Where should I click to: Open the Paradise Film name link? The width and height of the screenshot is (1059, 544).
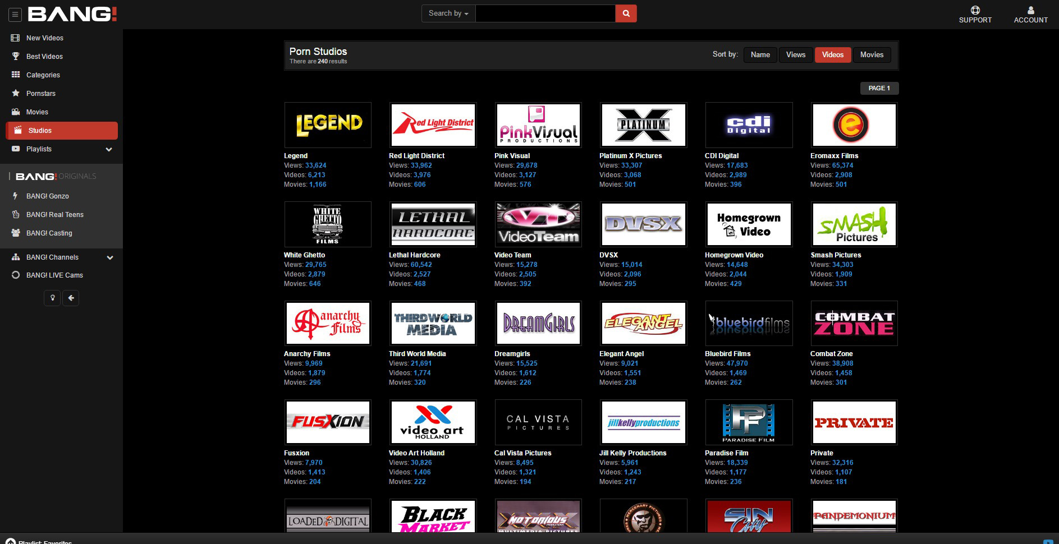click(x=726, y=453)
